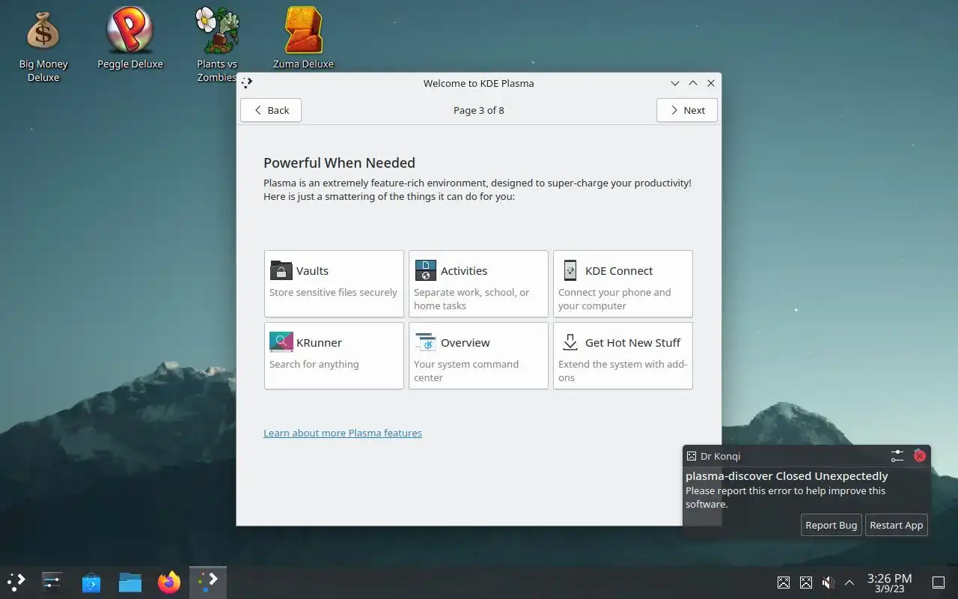The image size is (958, 599).
Task: Click the Dr Konqi notification title icon
Action: click(x=692, y=456)
